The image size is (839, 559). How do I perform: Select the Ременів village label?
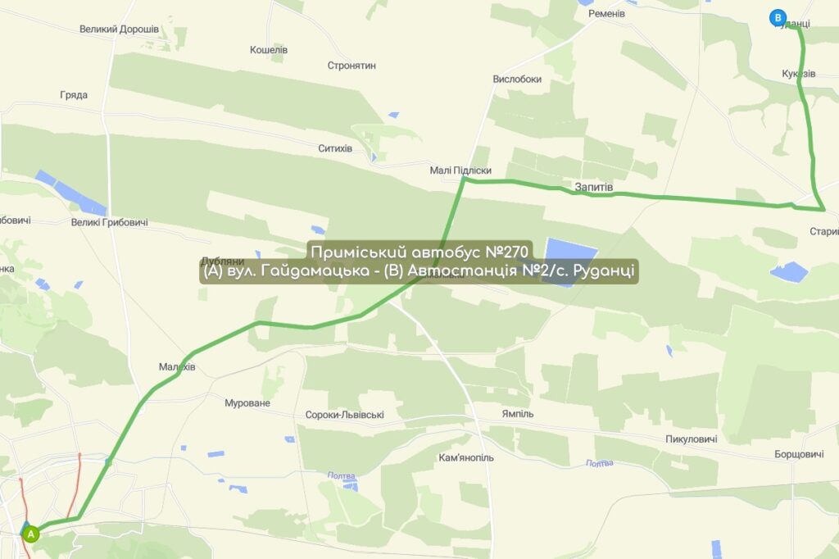click(x=606, y=13)
